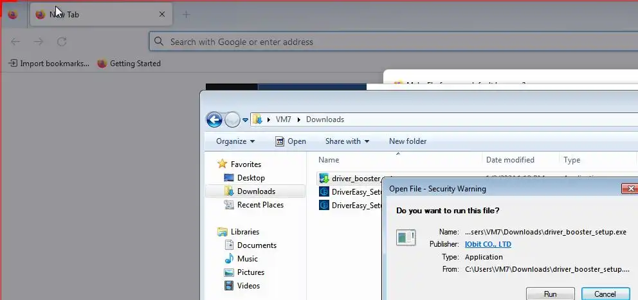This screenshot has height=300, width=638.
Task: Close the New Tab tab
Action: tap(162, 15)
